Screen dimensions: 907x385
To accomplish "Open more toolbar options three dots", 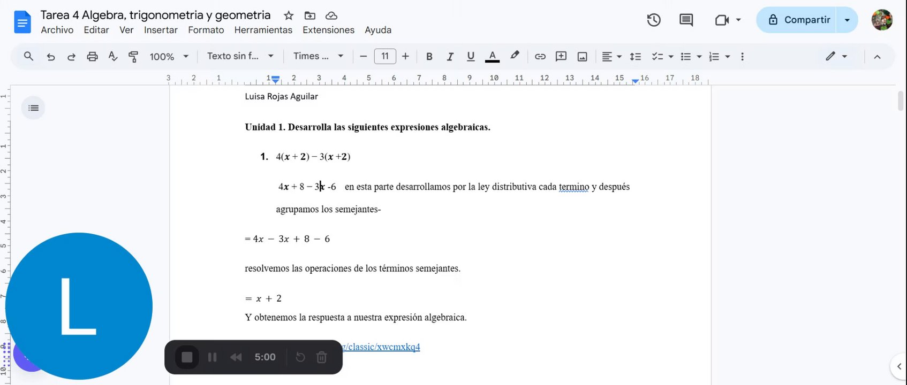I will tap(742, 57).
